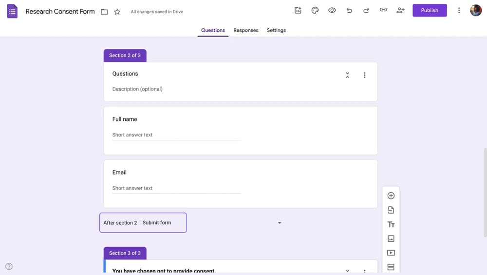Viewport: 487px width, 275px height.
Task: Add a new question from side toolbar
Action: [391, 196]
